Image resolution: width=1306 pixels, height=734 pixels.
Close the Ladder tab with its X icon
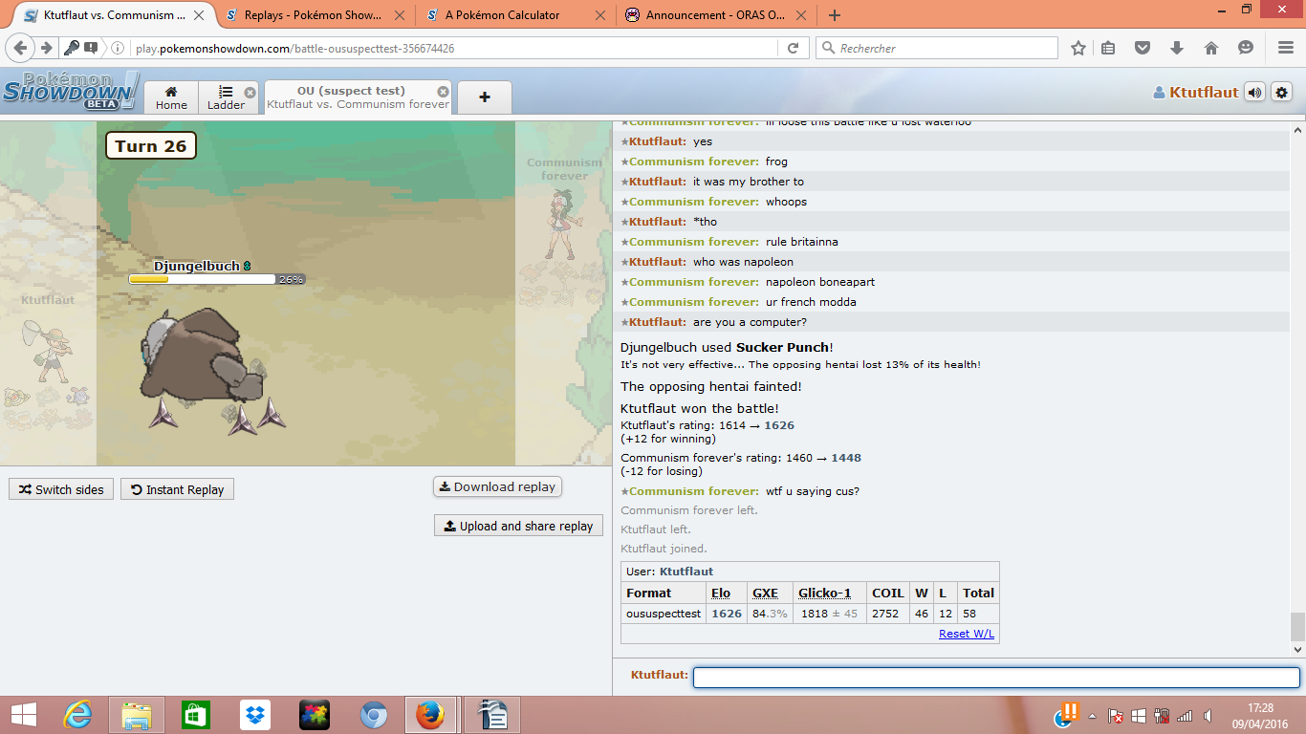(x=250, y=93)
